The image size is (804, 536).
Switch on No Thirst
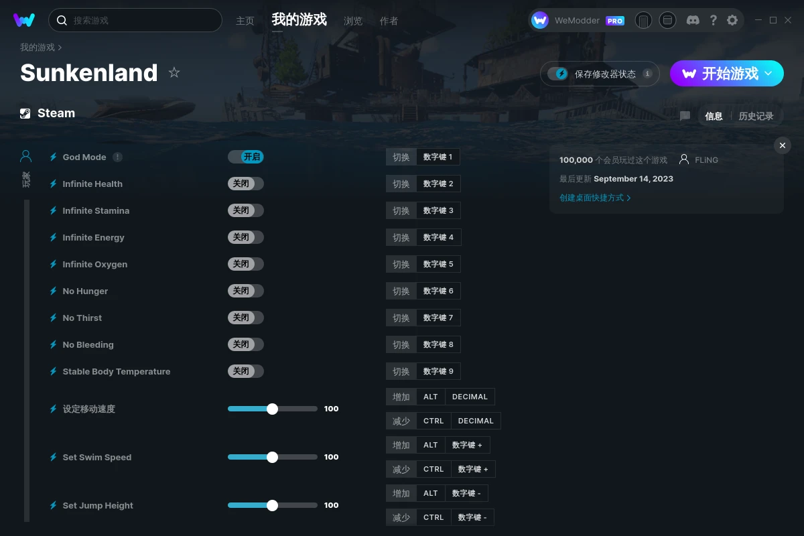(x=246, y=318)
